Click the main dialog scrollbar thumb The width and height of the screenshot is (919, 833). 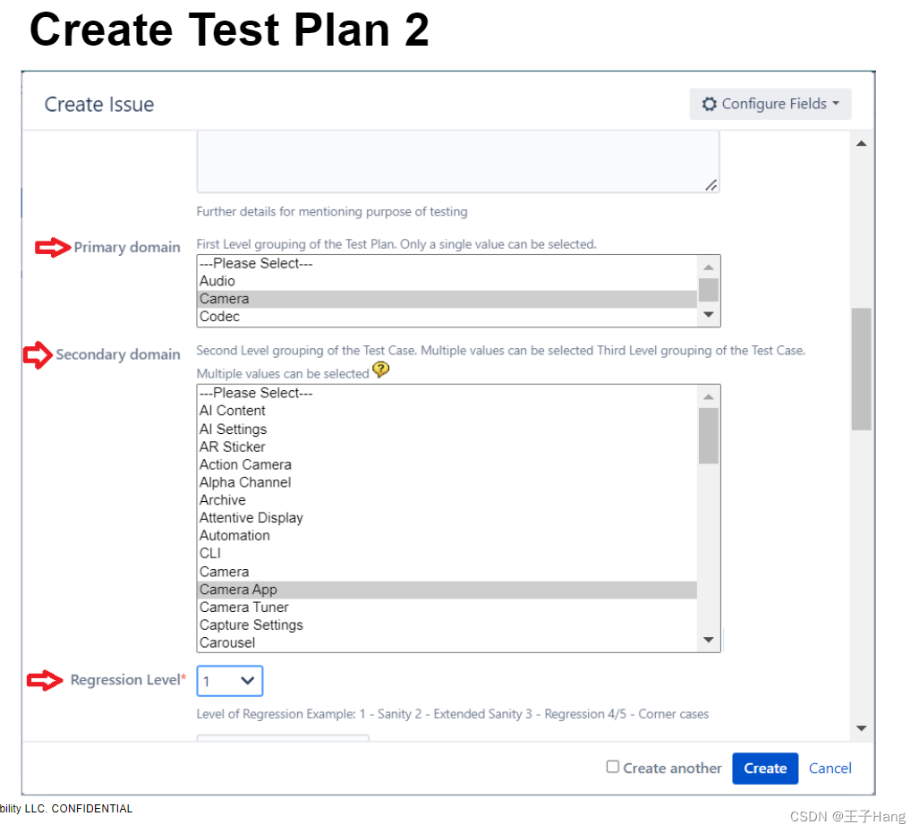[x=862, y=370]
